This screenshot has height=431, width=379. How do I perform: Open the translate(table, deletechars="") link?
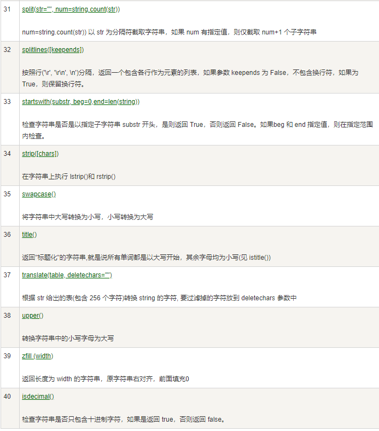tap(67, 275)
